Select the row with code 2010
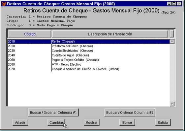Viewport: 185px width, 131px height. [88, 42]
